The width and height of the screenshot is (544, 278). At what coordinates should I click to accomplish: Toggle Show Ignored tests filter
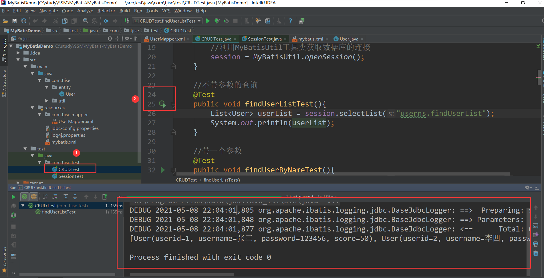(34, 197)
